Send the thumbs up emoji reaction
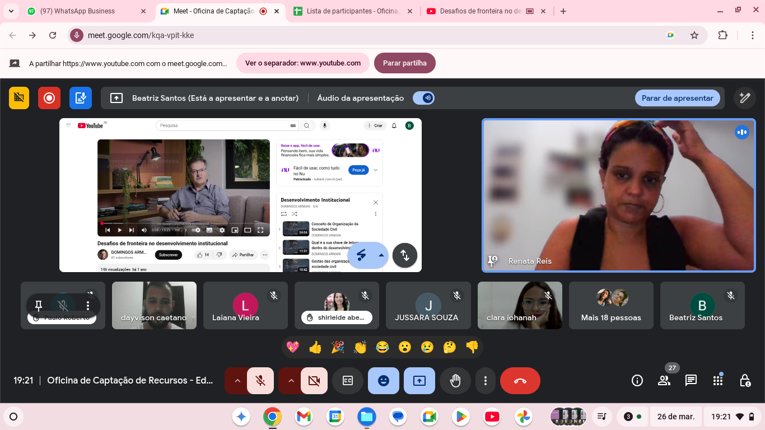765x430 pixels. [315, 347]
